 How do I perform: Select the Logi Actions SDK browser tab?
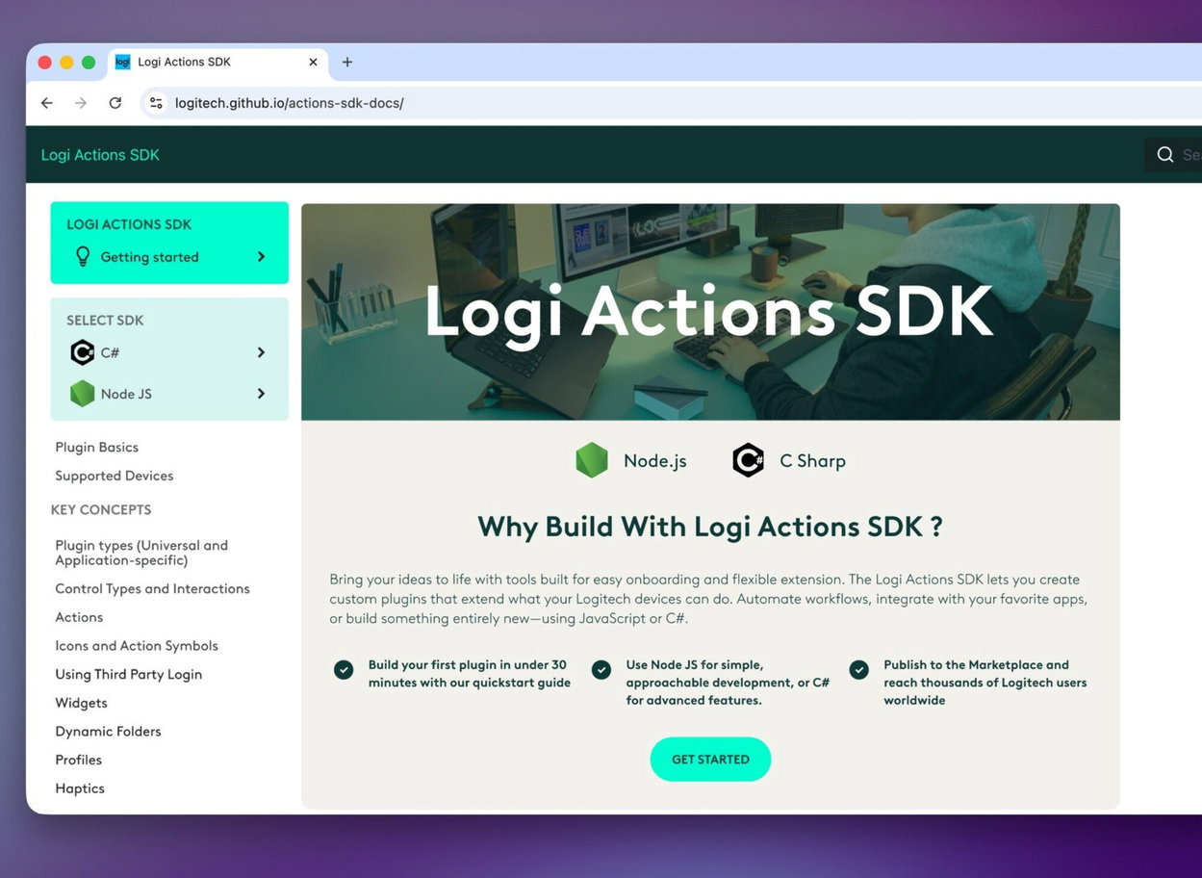(x=217, y=62)
